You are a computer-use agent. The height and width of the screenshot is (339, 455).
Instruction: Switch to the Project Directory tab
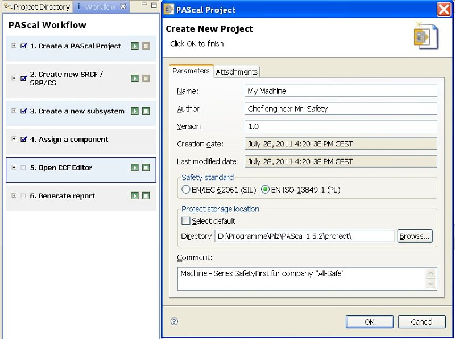click(37, 7)
